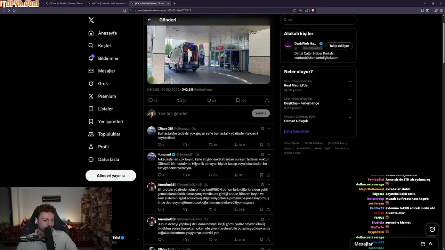Repost the main post with 99 reposts
The image size is (445, 250).
[179, 100]
